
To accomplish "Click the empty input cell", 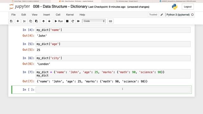I will coord(113,90).
